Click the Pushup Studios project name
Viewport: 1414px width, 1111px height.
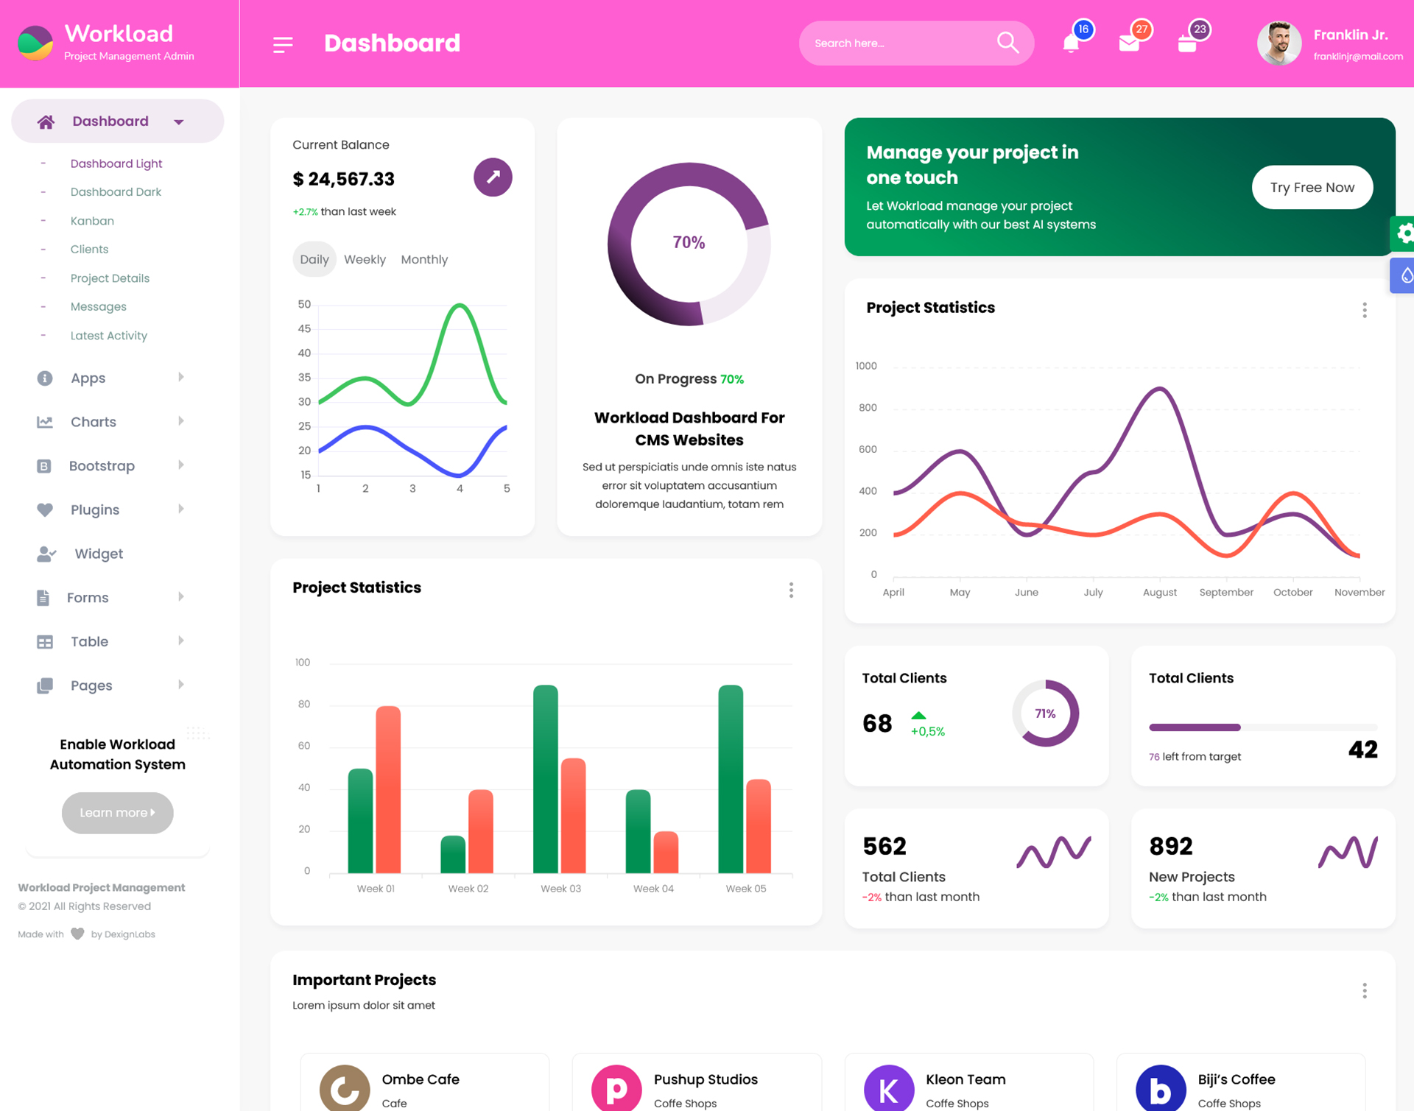(706, 1079)
